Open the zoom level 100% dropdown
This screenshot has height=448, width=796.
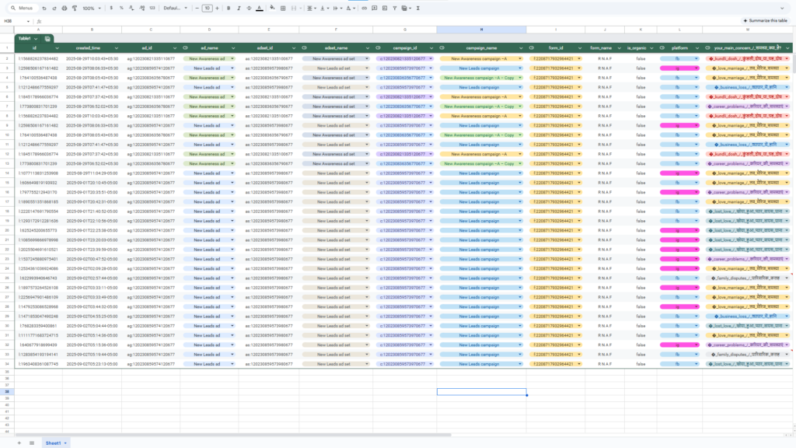point(90,8)
